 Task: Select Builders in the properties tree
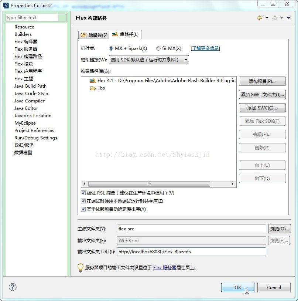pos(23,34)
